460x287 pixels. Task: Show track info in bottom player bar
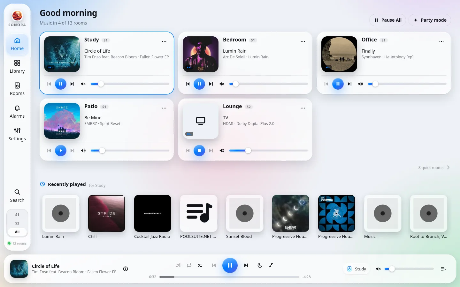click(126, 269)
